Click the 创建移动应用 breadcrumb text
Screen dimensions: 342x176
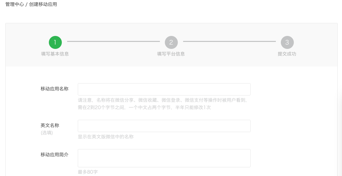pyautogui.click(x=43, y=4)
